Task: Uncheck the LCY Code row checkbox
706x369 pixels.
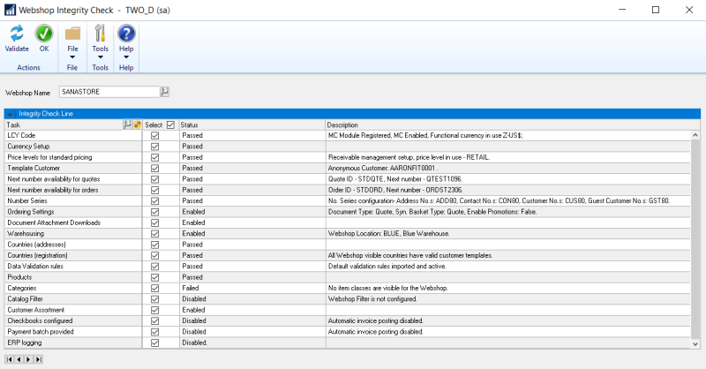Action: tap(155, 136)
